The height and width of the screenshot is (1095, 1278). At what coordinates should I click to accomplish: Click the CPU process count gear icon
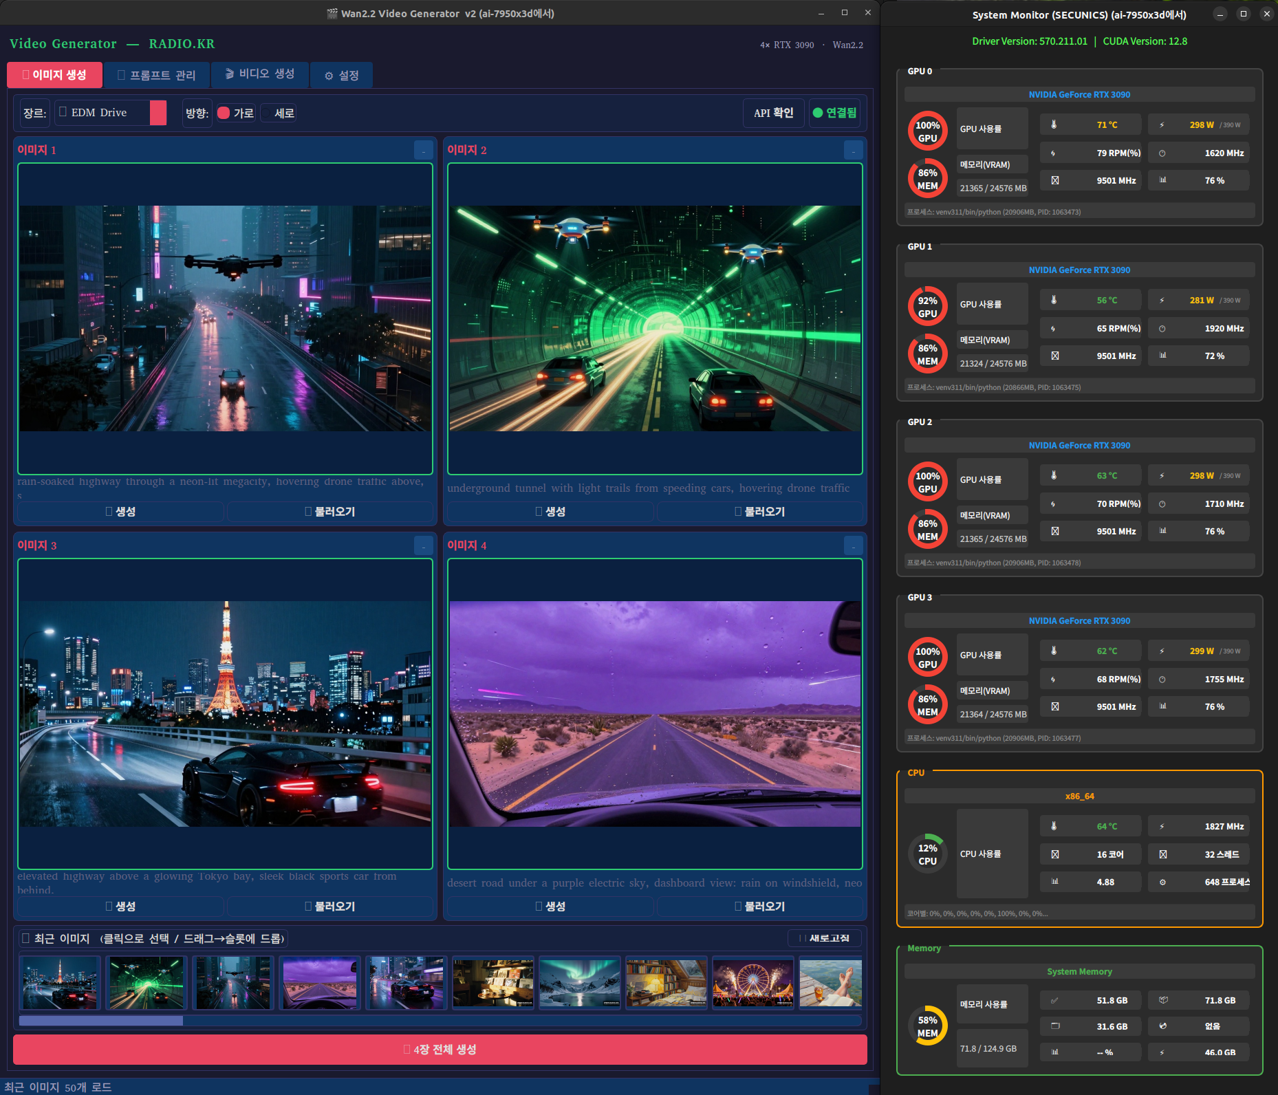[x=1162, y=882]
